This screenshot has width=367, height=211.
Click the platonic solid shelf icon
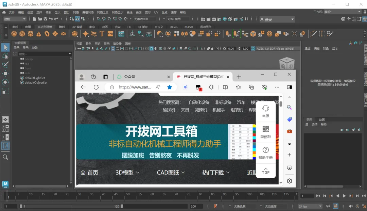(x=75, y=34)
